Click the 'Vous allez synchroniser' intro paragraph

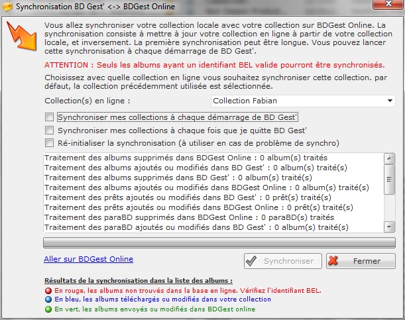pyautogui.click(x=218, y=38)
